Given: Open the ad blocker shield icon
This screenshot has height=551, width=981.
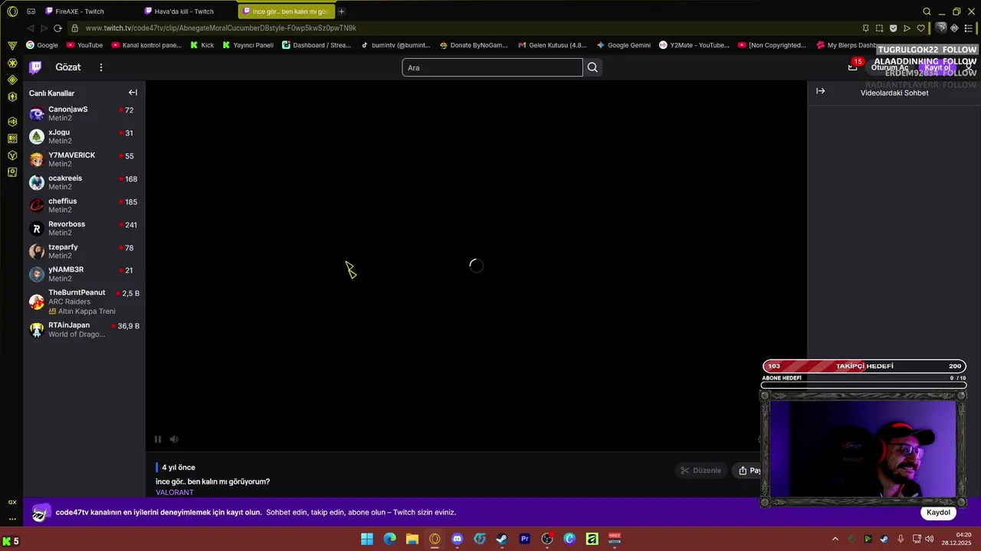Looking at the screenshot, I should (x=893, y=28).
